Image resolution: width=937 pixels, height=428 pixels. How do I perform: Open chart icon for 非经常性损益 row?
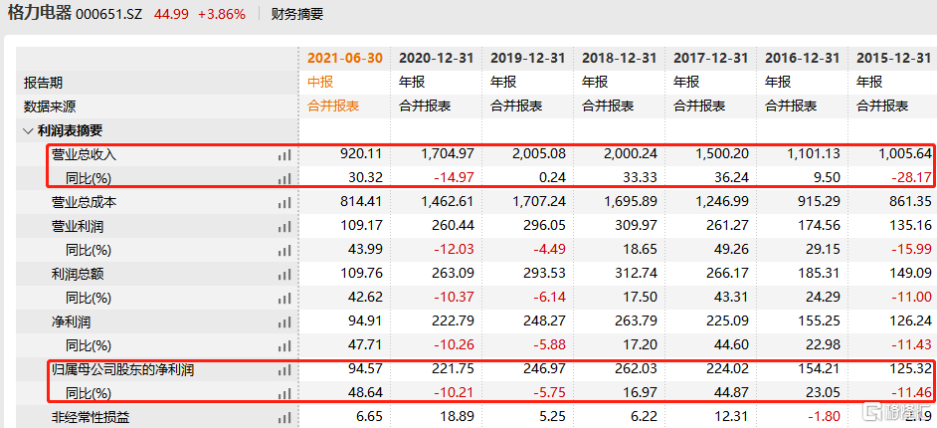point(284,417)
